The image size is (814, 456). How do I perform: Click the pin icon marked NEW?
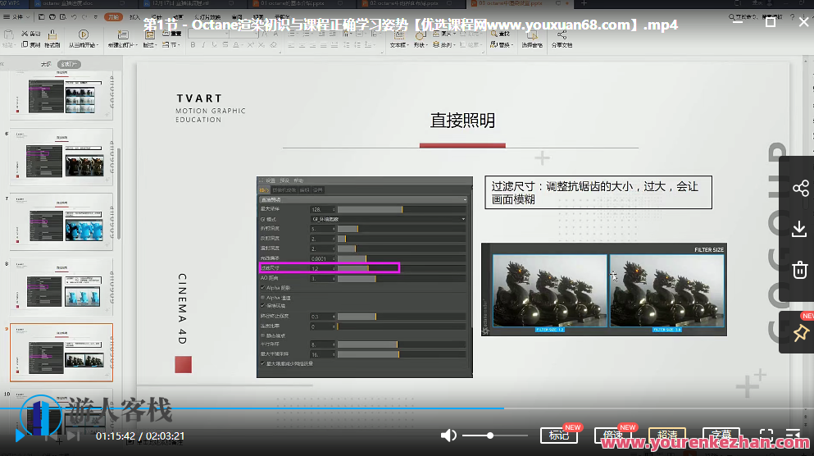point(800,332)
